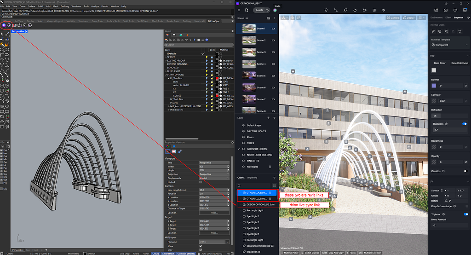The image size is (471, 255).
Task: Switch to Environment tab in D5
Action: pyautogui.click(x=437, y=18)
